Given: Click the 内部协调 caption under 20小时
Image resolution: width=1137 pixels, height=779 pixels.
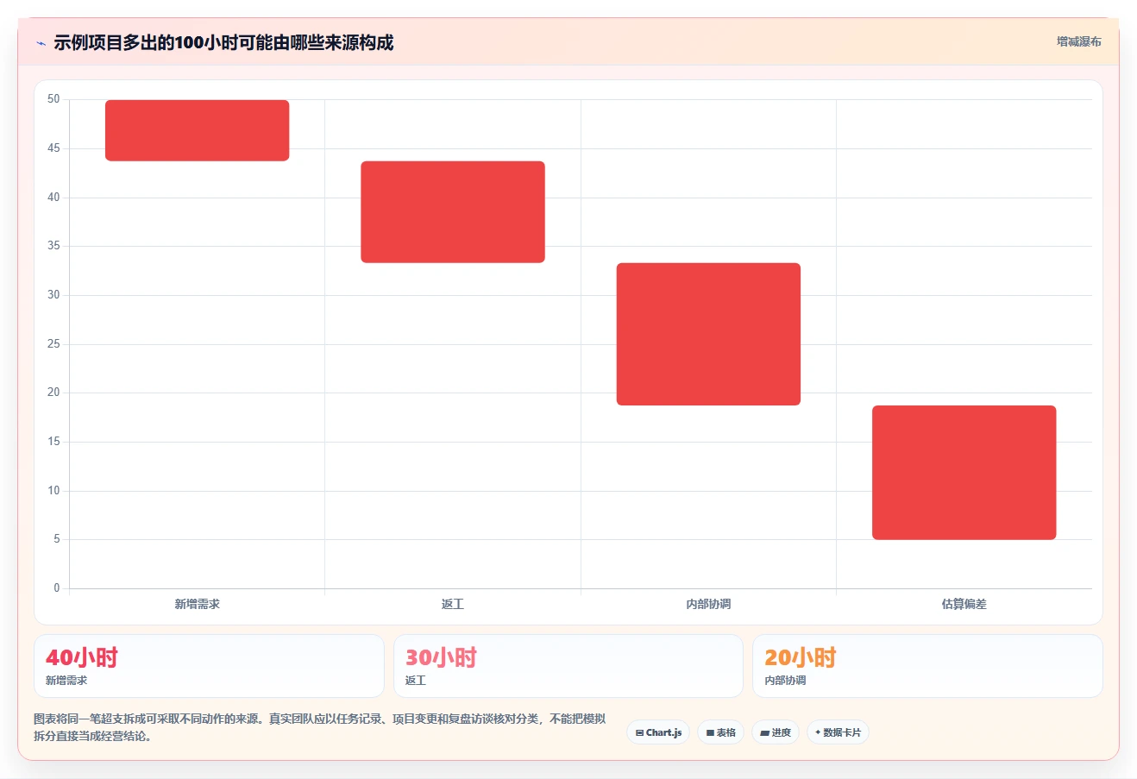Looking at the screenshot, I should pos(785,681).
